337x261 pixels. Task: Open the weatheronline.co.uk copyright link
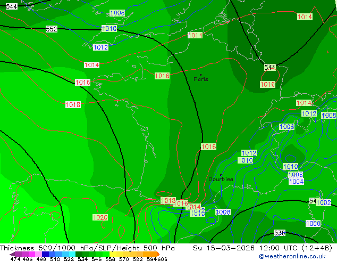pyautogui.click(x=292, y=256)
